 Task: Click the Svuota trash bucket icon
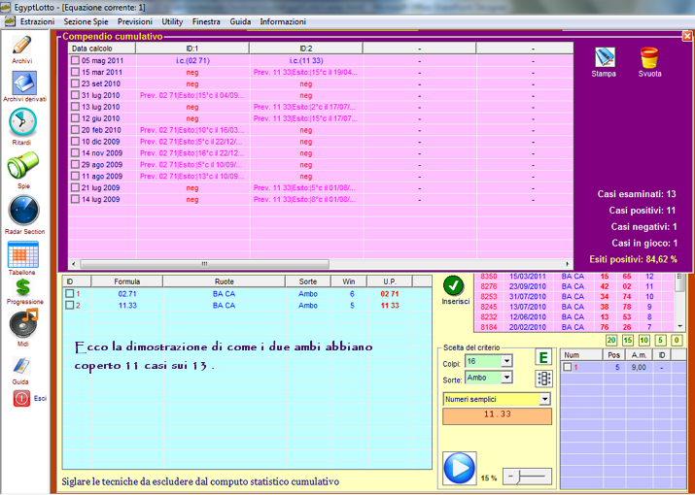649,57
